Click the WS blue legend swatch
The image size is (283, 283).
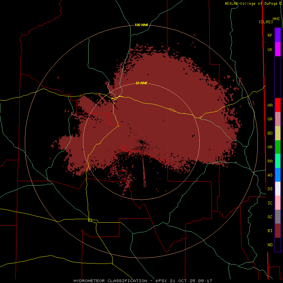pyautogui.click(x=278, y=175)
